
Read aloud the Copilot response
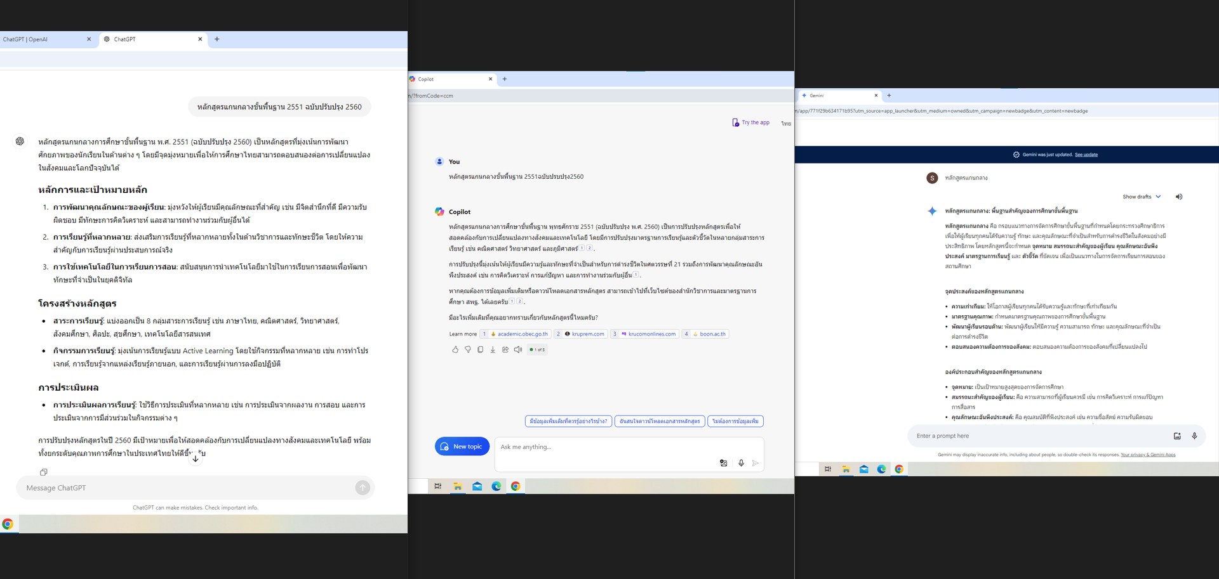click(x=518, y=349)
